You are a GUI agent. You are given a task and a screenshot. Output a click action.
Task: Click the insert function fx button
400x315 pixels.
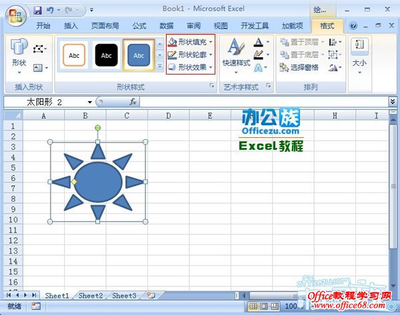[x=133, y=102]
